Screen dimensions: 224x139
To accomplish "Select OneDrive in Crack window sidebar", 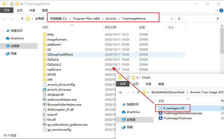I will click(x=133, y=112).
